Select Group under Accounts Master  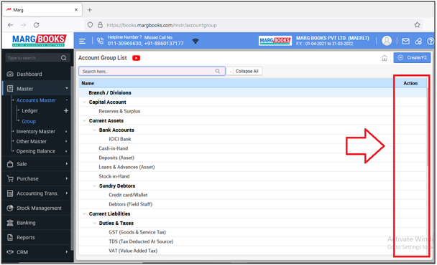tap(29, 121)
